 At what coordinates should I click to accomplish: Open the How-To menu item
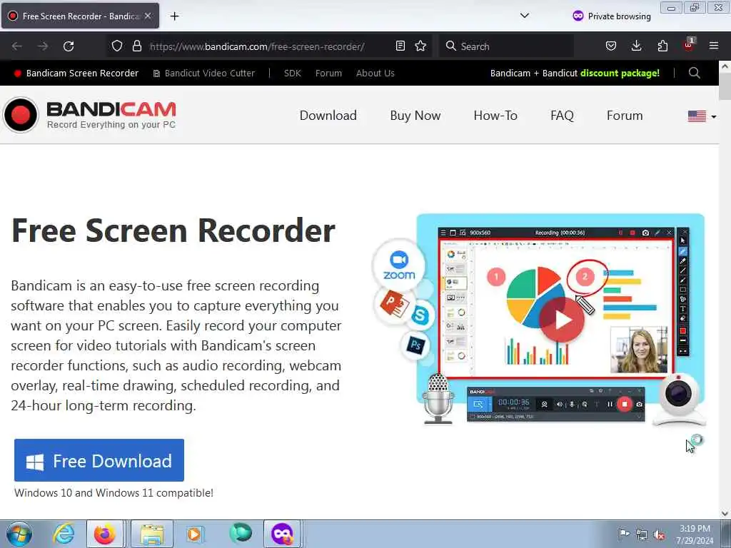click(x=495, y=116)
